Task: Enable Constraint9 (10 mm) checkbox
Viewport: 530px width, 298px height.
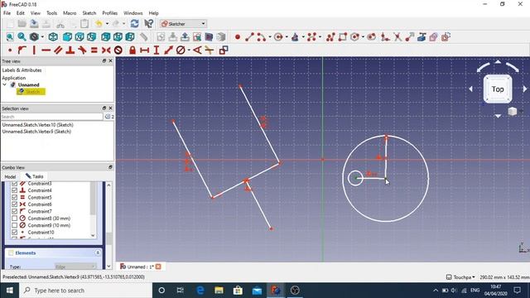Action: [15, 225]
